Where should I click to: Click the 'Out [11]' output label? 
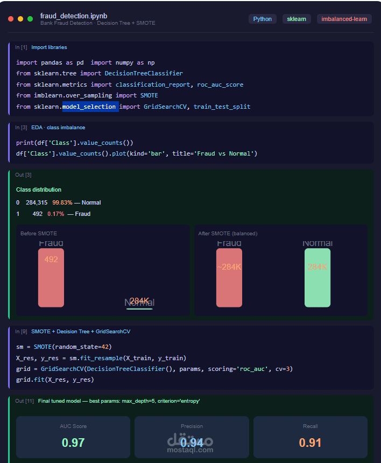click(x=24, y=401)
